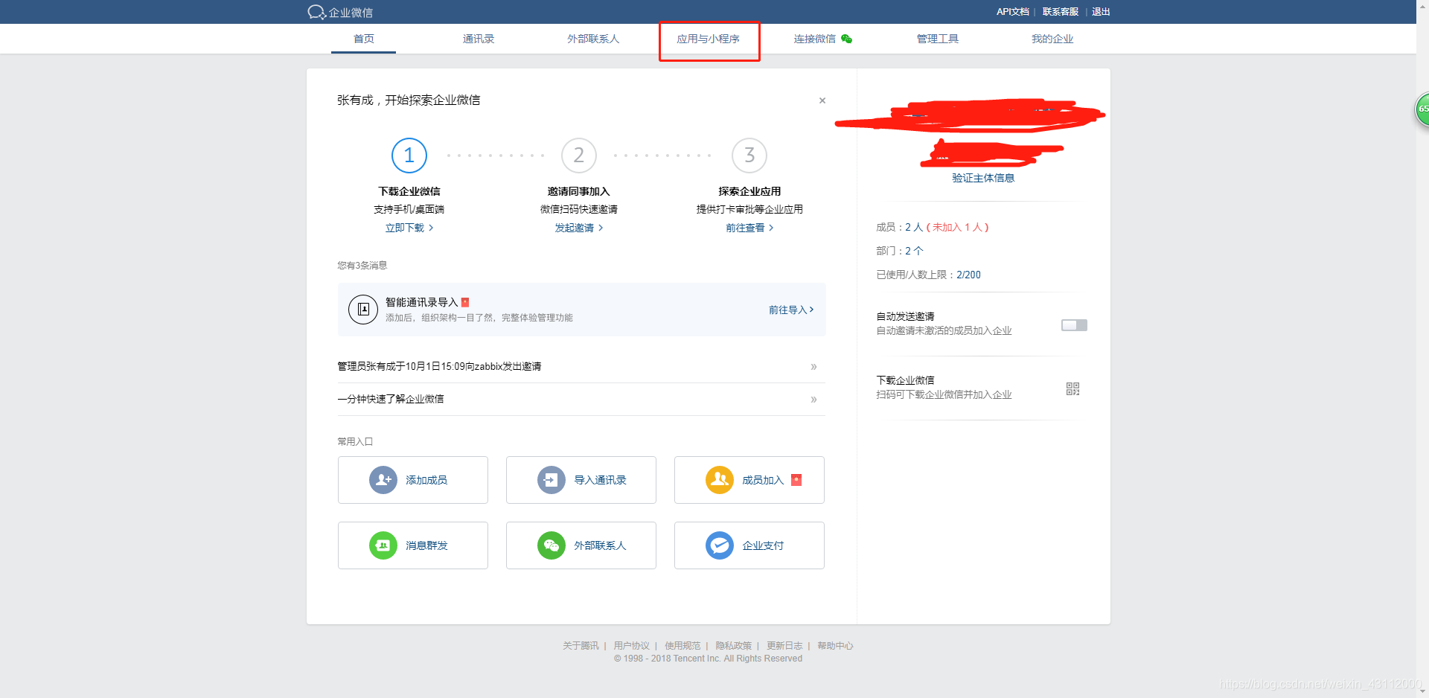Open 隐私政策 footer link

pyautogui.click(x=733, y=646)
